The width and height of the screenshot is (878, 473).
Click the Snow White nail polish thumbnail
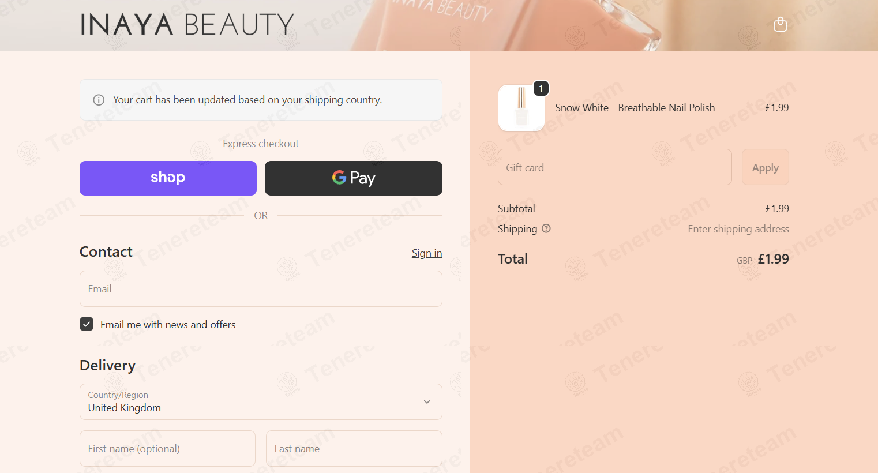pos(521,108)
